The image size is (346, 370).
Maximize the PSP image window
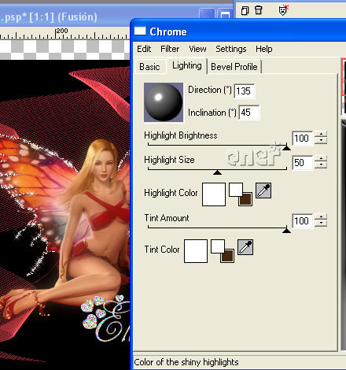[x=225, y=14]
